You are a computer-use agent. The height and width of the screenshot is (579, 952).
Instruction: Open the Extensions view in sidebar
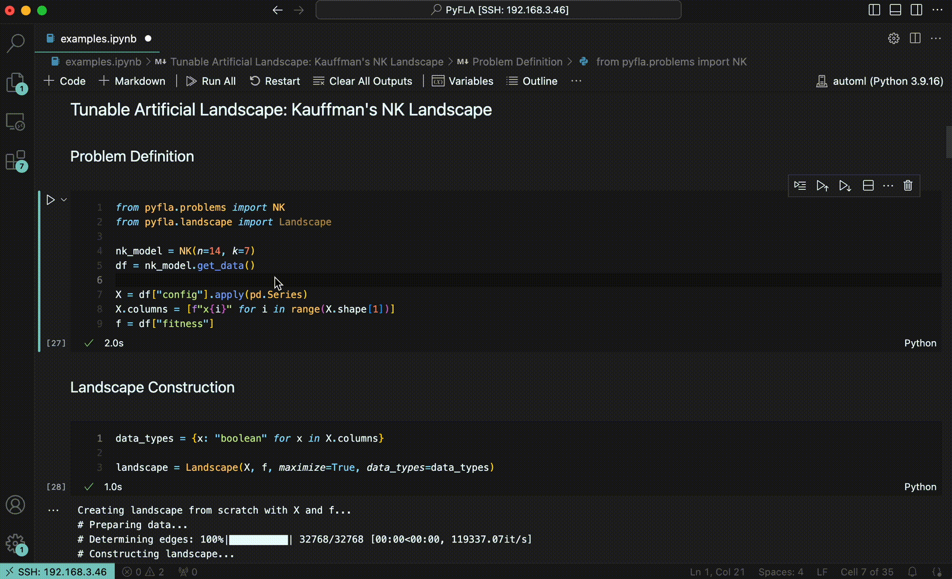(x=16, y=162)
